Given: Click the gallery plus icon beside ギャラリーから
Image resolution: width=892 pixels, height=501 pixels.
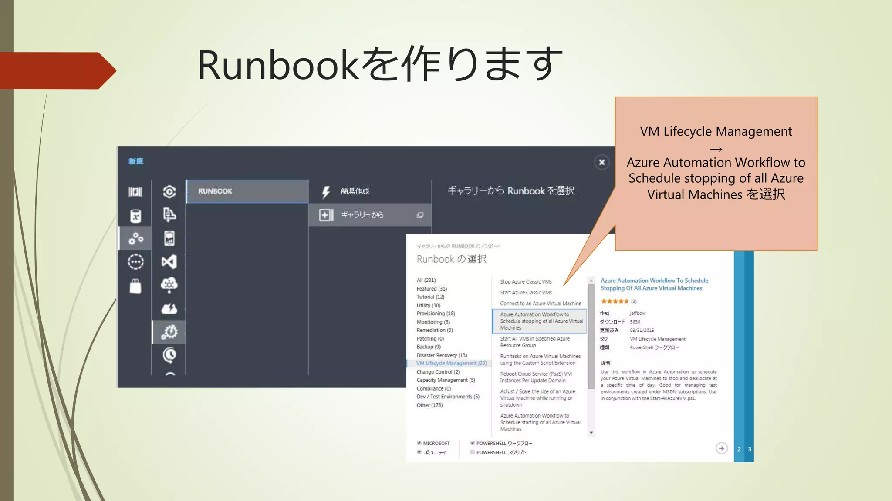Looking at the screenshot, I should pyautogui.click(x=326, y=215).
